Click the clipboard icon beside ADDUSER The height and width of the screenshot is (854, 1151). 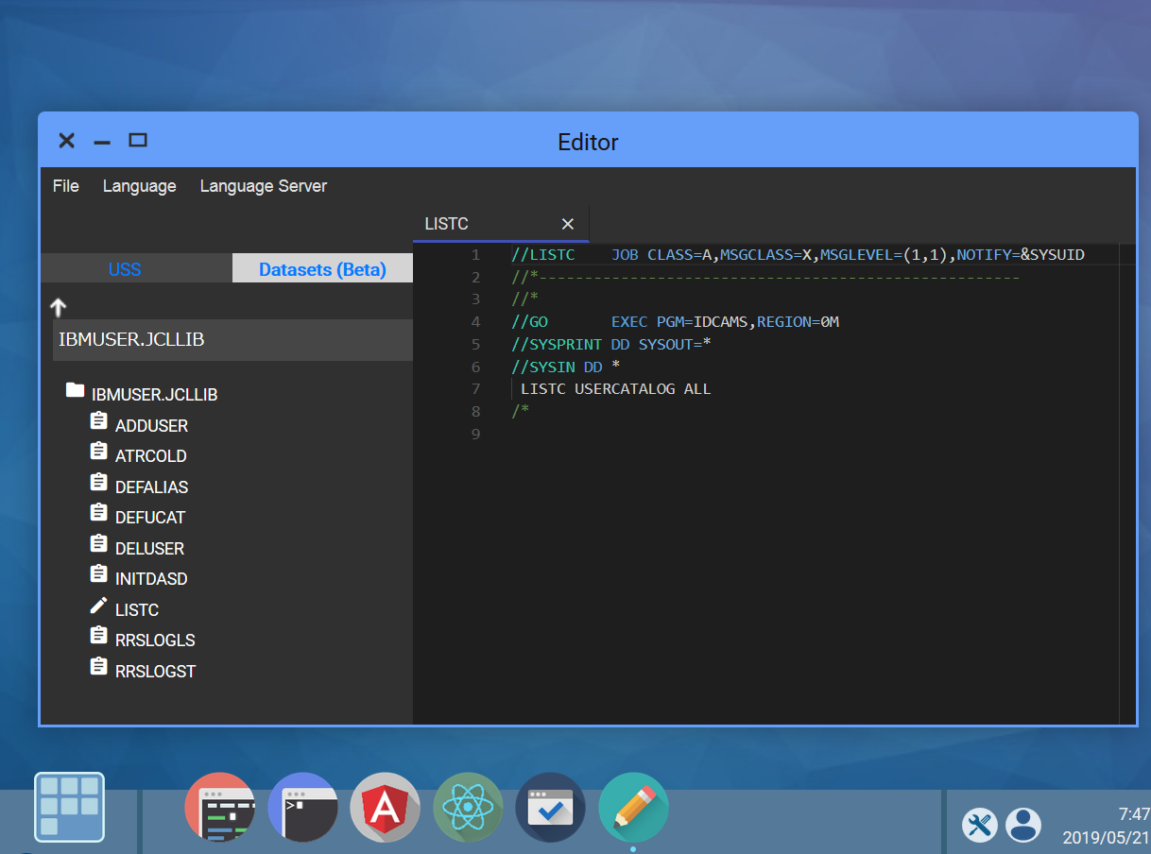pos(98,421)
